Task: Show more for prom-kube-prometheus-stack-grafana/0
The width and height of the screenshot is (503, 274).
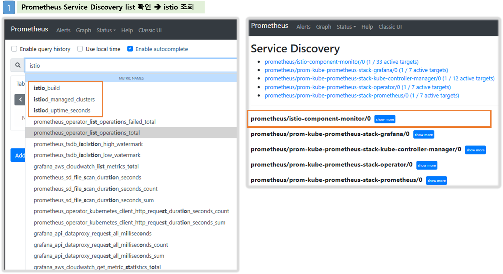Action: tap(424, 135)
